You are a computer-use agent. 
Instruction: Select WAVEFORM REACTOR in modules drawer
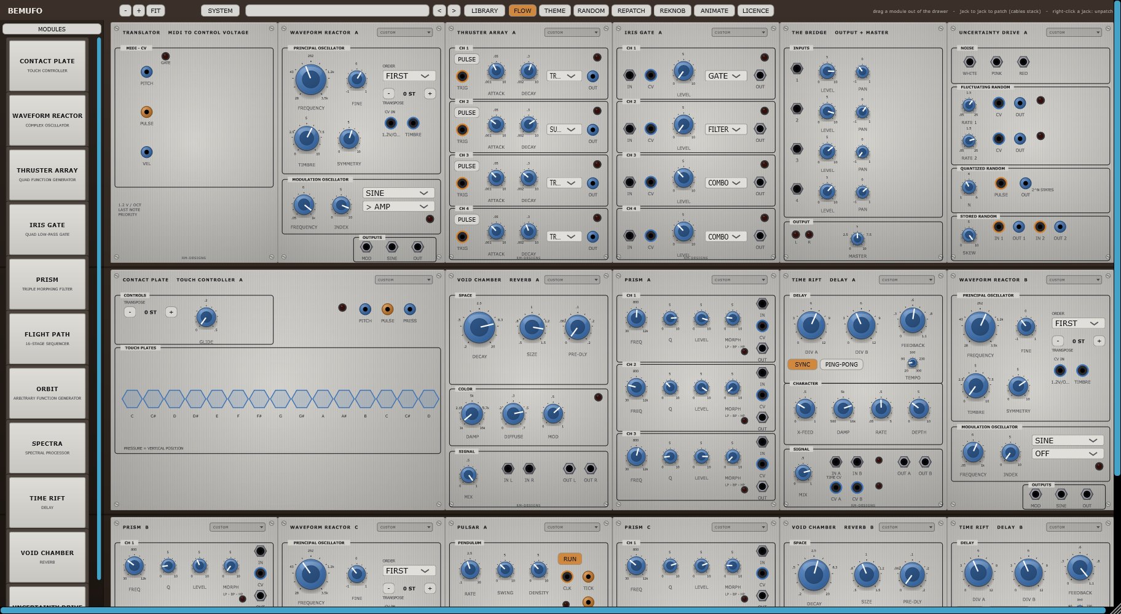pyautogui.click(x=47, y=120)
